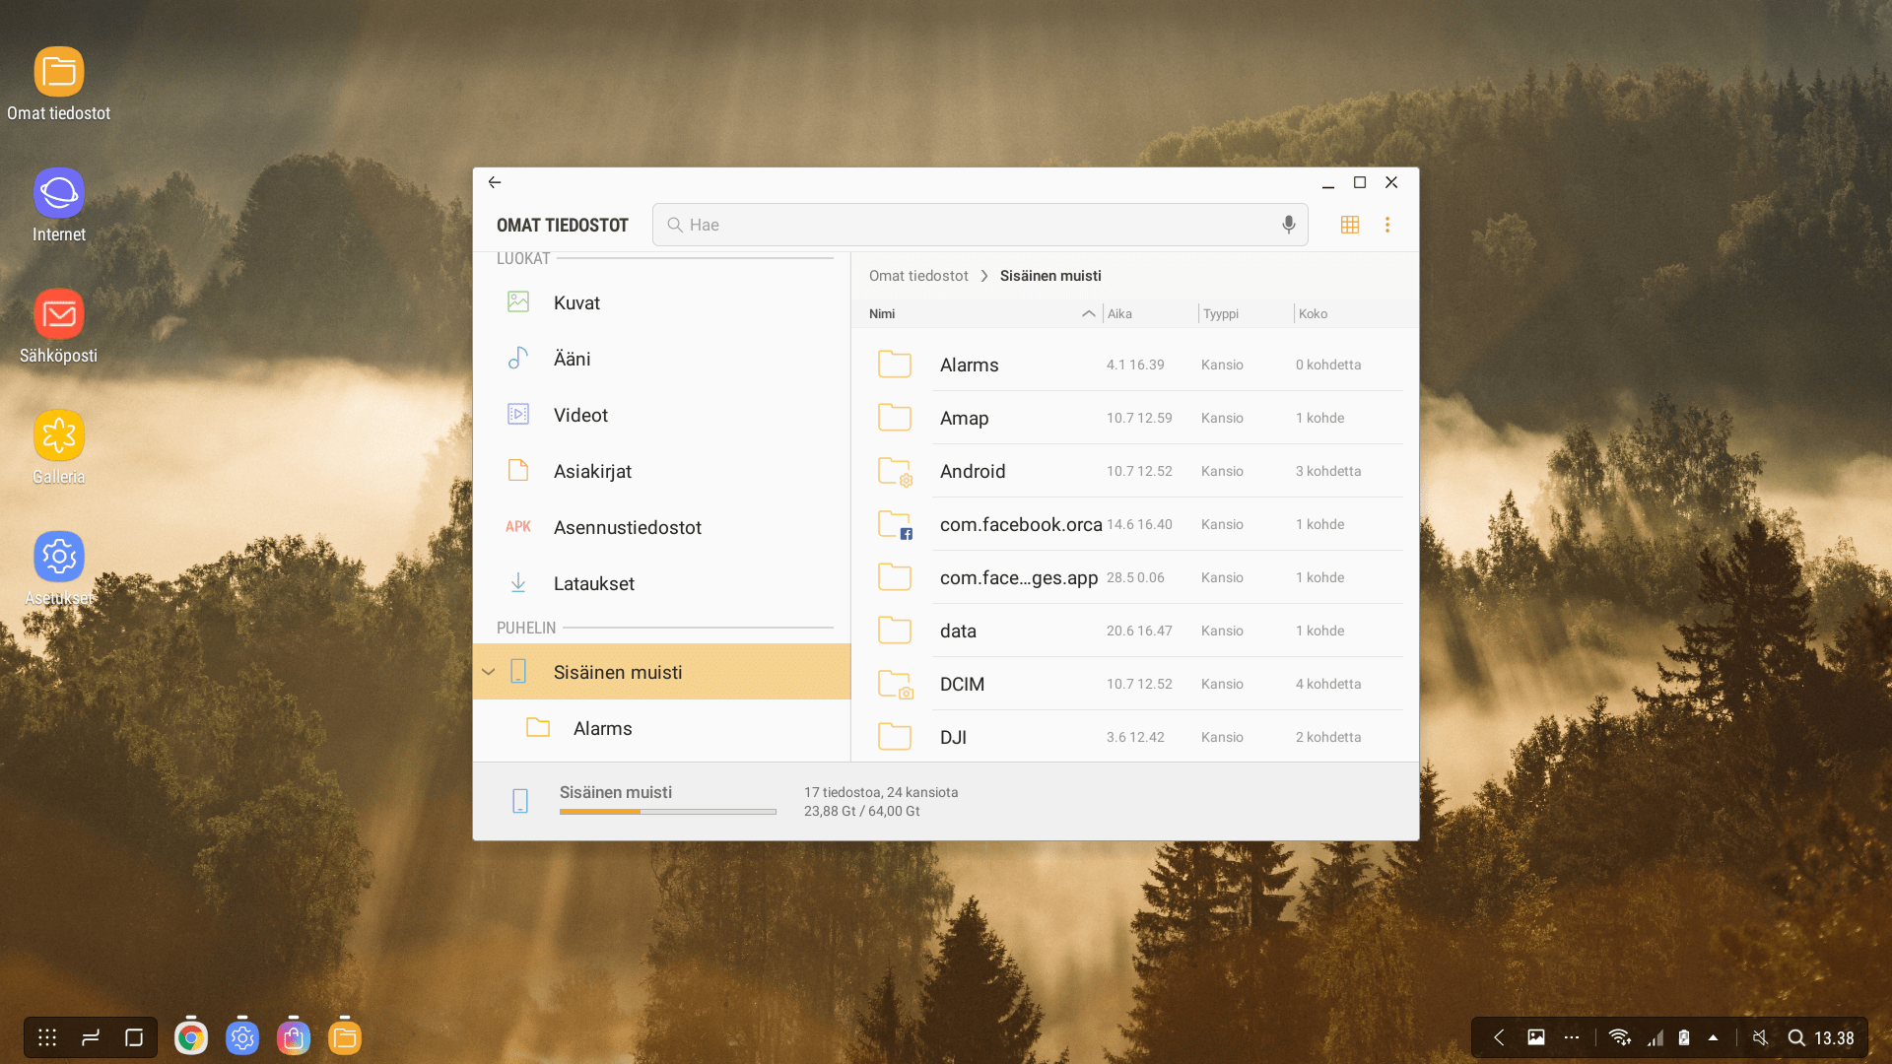Open the three-dot more options menu

(1387, 225)
